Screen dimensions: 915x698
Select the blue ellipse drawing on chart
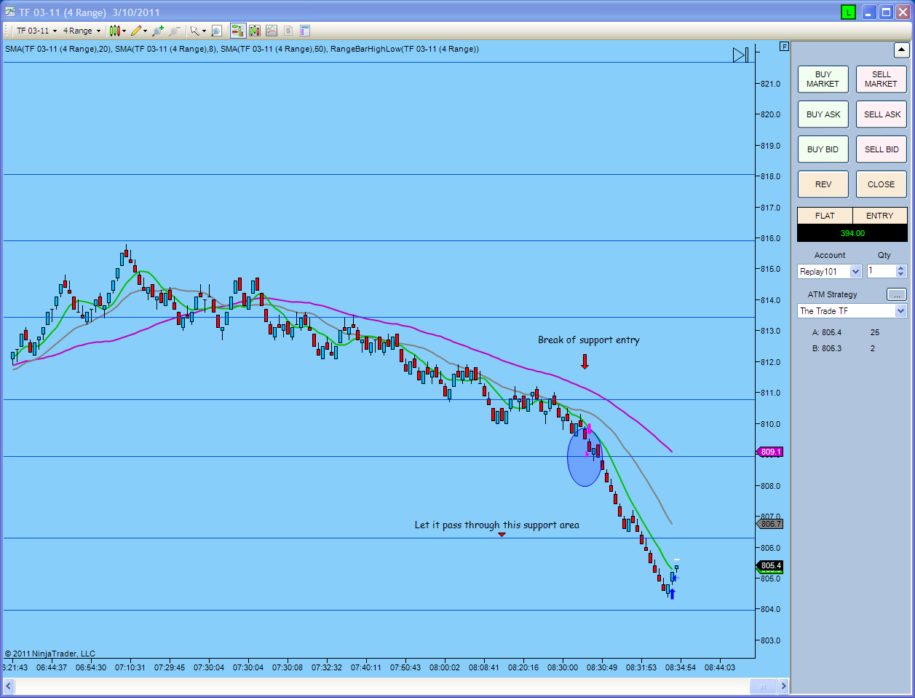pyautogui.click(x=585, y=458)
